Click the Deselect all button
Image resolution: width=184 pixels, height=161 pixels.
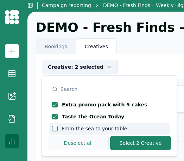click(x=78, y=143)
